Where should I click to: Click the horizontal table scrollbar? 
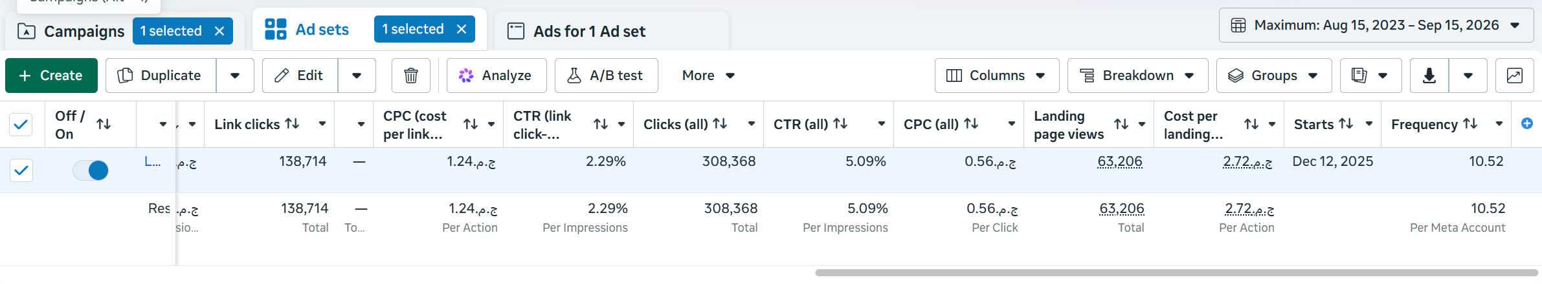pyautogui.click(x=1176, y=272)
